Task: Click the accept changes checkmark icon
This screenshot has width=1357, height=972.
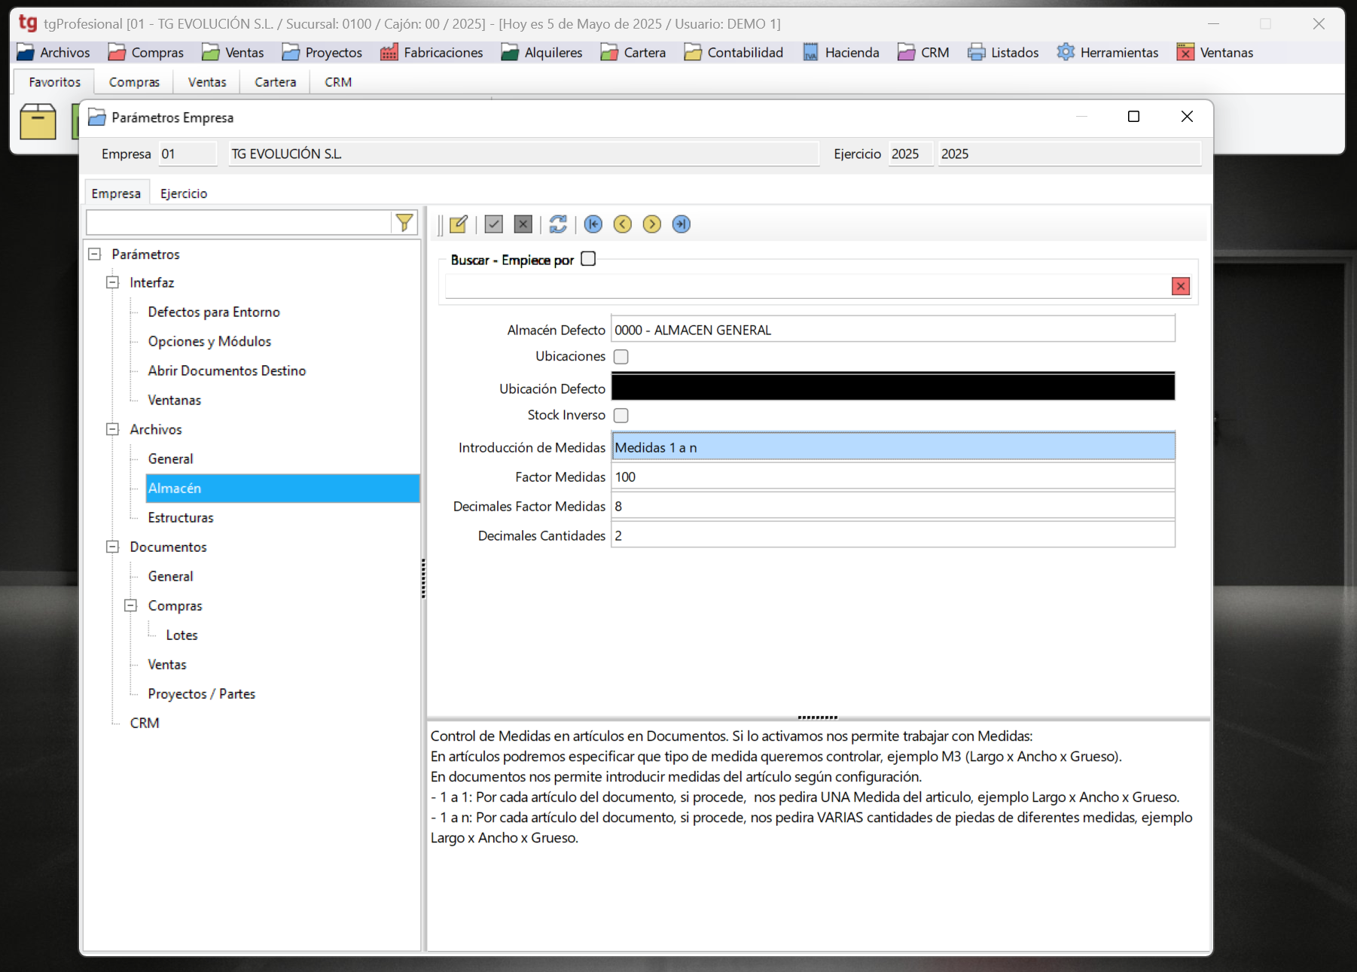Action: 494,224
